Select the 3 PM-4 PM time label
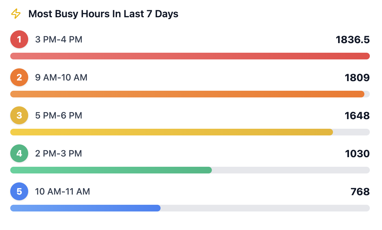 point(59,40)
